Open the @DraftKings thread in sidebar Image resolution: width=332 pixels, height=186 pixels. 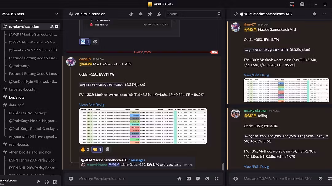[x=19, y=66]
